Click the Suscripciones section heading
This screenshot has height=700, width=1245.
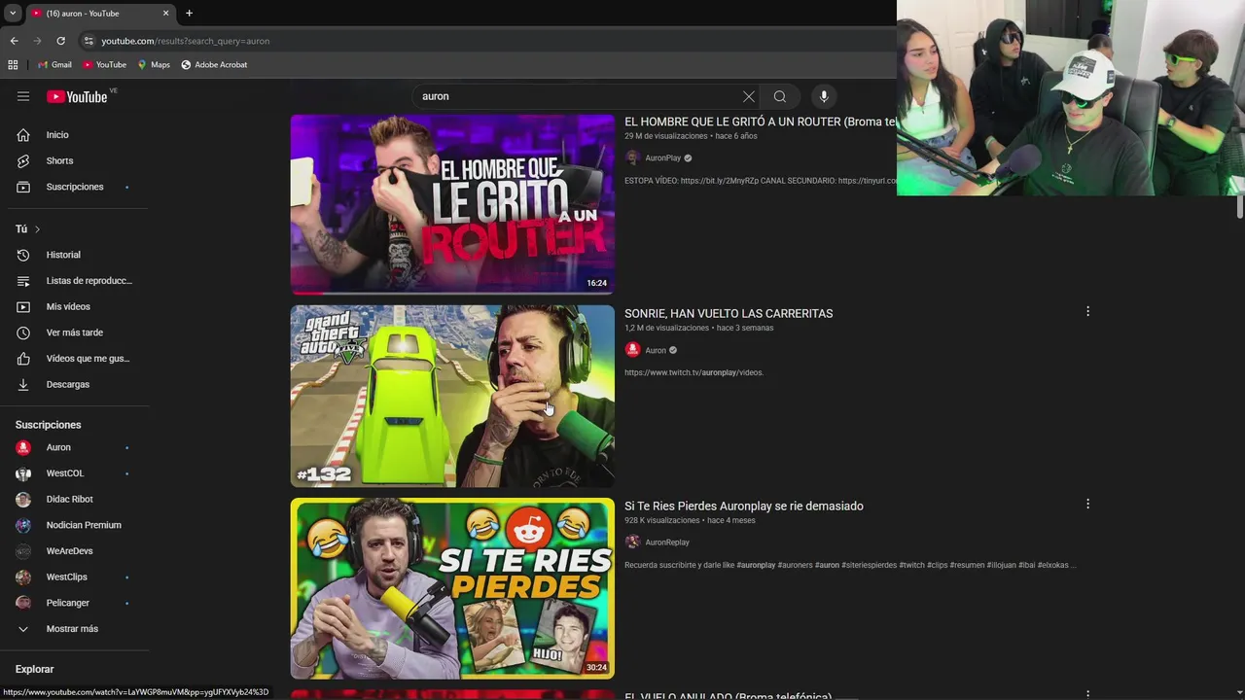[48, 425]
